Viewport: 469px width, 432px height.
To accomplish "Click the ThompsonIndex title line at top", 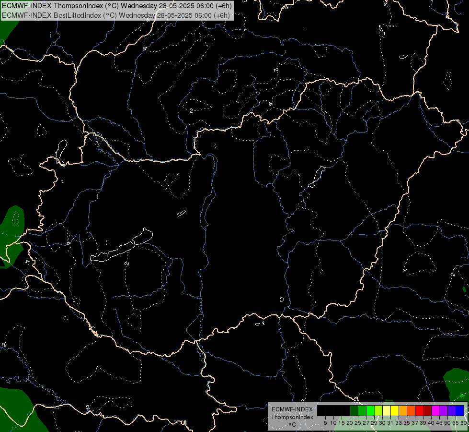I will (117, 6).
